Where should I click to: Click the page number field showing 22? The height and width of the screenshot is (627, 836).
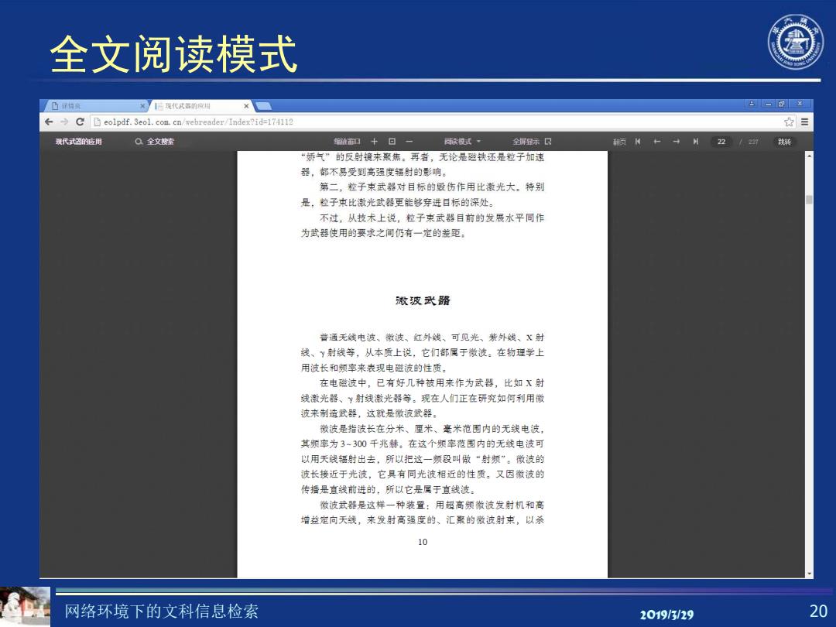pyautogui.click(x=721, y=142)
